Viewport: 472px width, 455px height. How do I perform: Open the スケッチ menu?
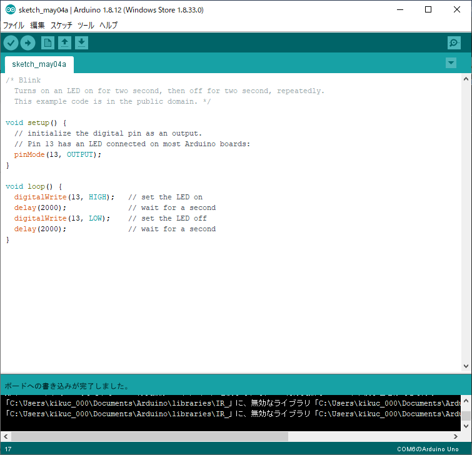point(61,26)
